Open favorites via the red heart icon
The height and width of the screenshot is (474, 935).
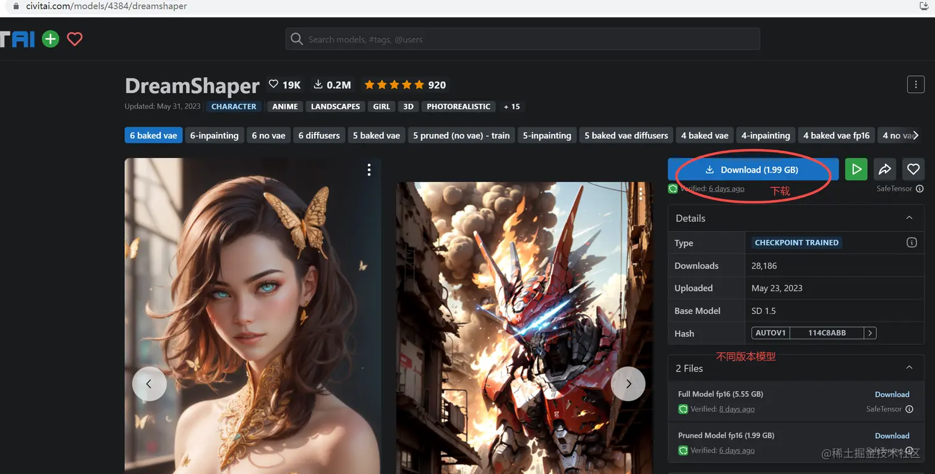[75, 40]
